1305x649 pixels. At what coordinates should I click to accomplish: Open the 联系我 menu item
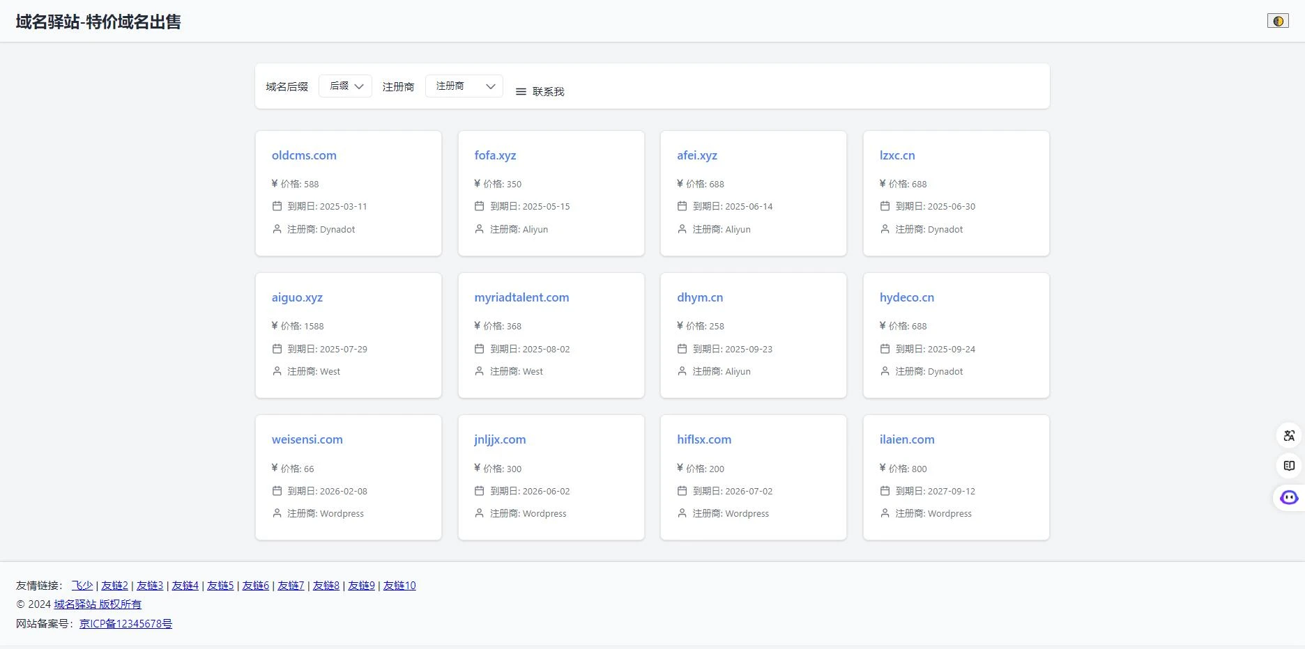point(548,92)
